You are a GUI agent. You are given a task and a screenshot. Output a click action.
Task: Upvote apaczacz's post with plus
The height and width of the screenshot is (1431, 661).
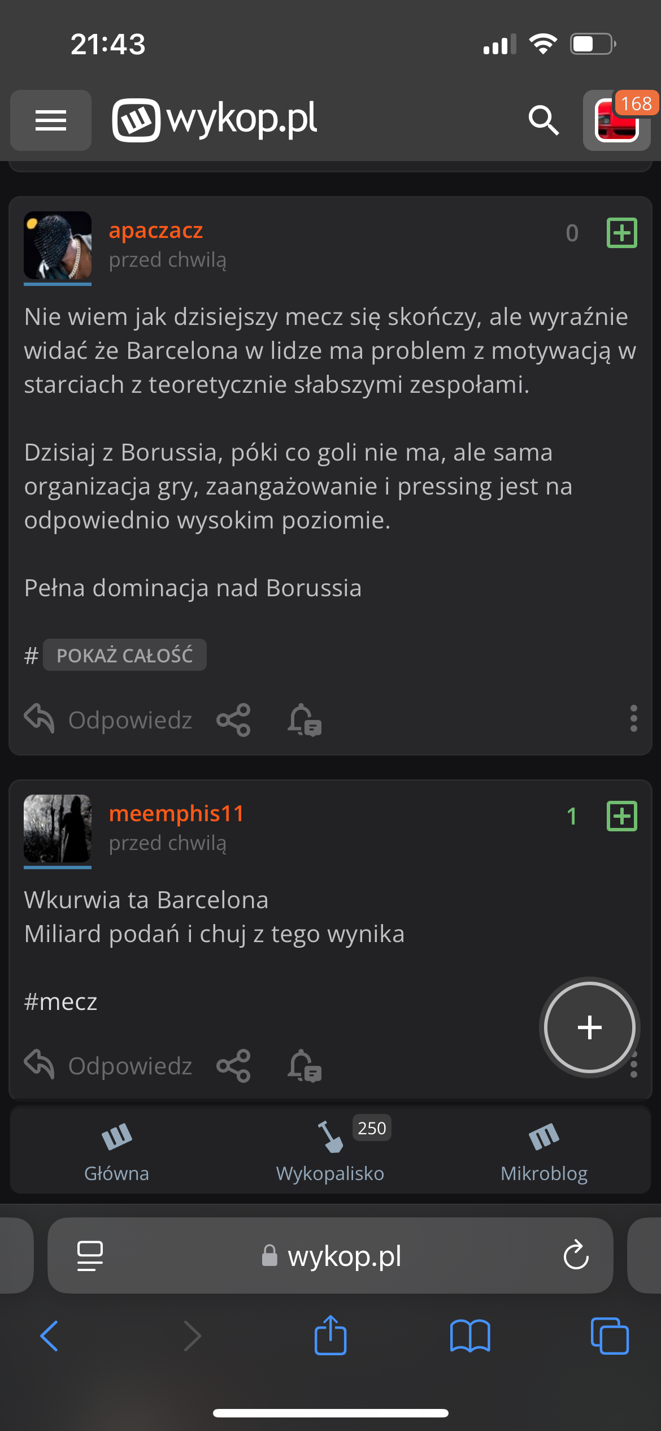(x=621, y=233)
